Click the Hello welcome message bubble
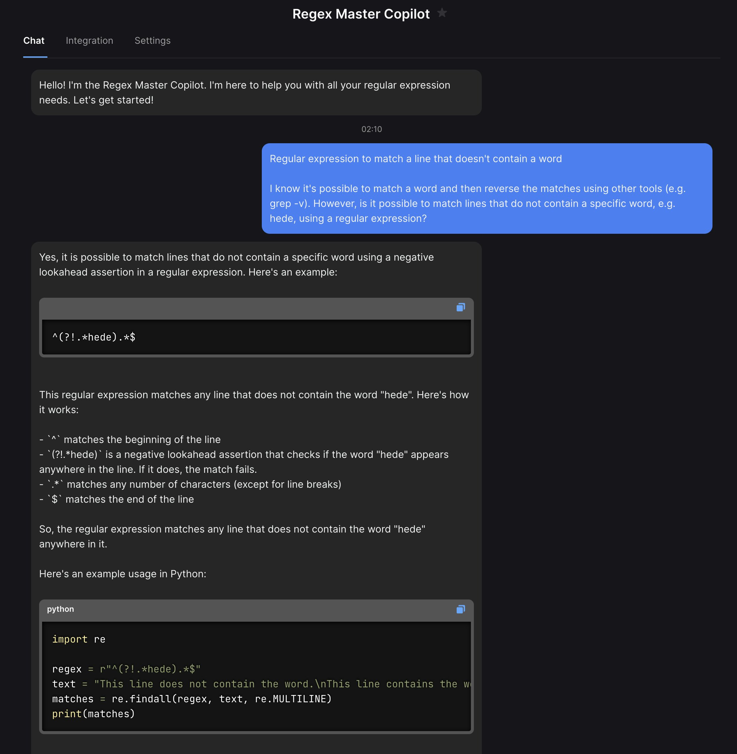Viewport: 737px width, 754px height. tap(255, 93)
